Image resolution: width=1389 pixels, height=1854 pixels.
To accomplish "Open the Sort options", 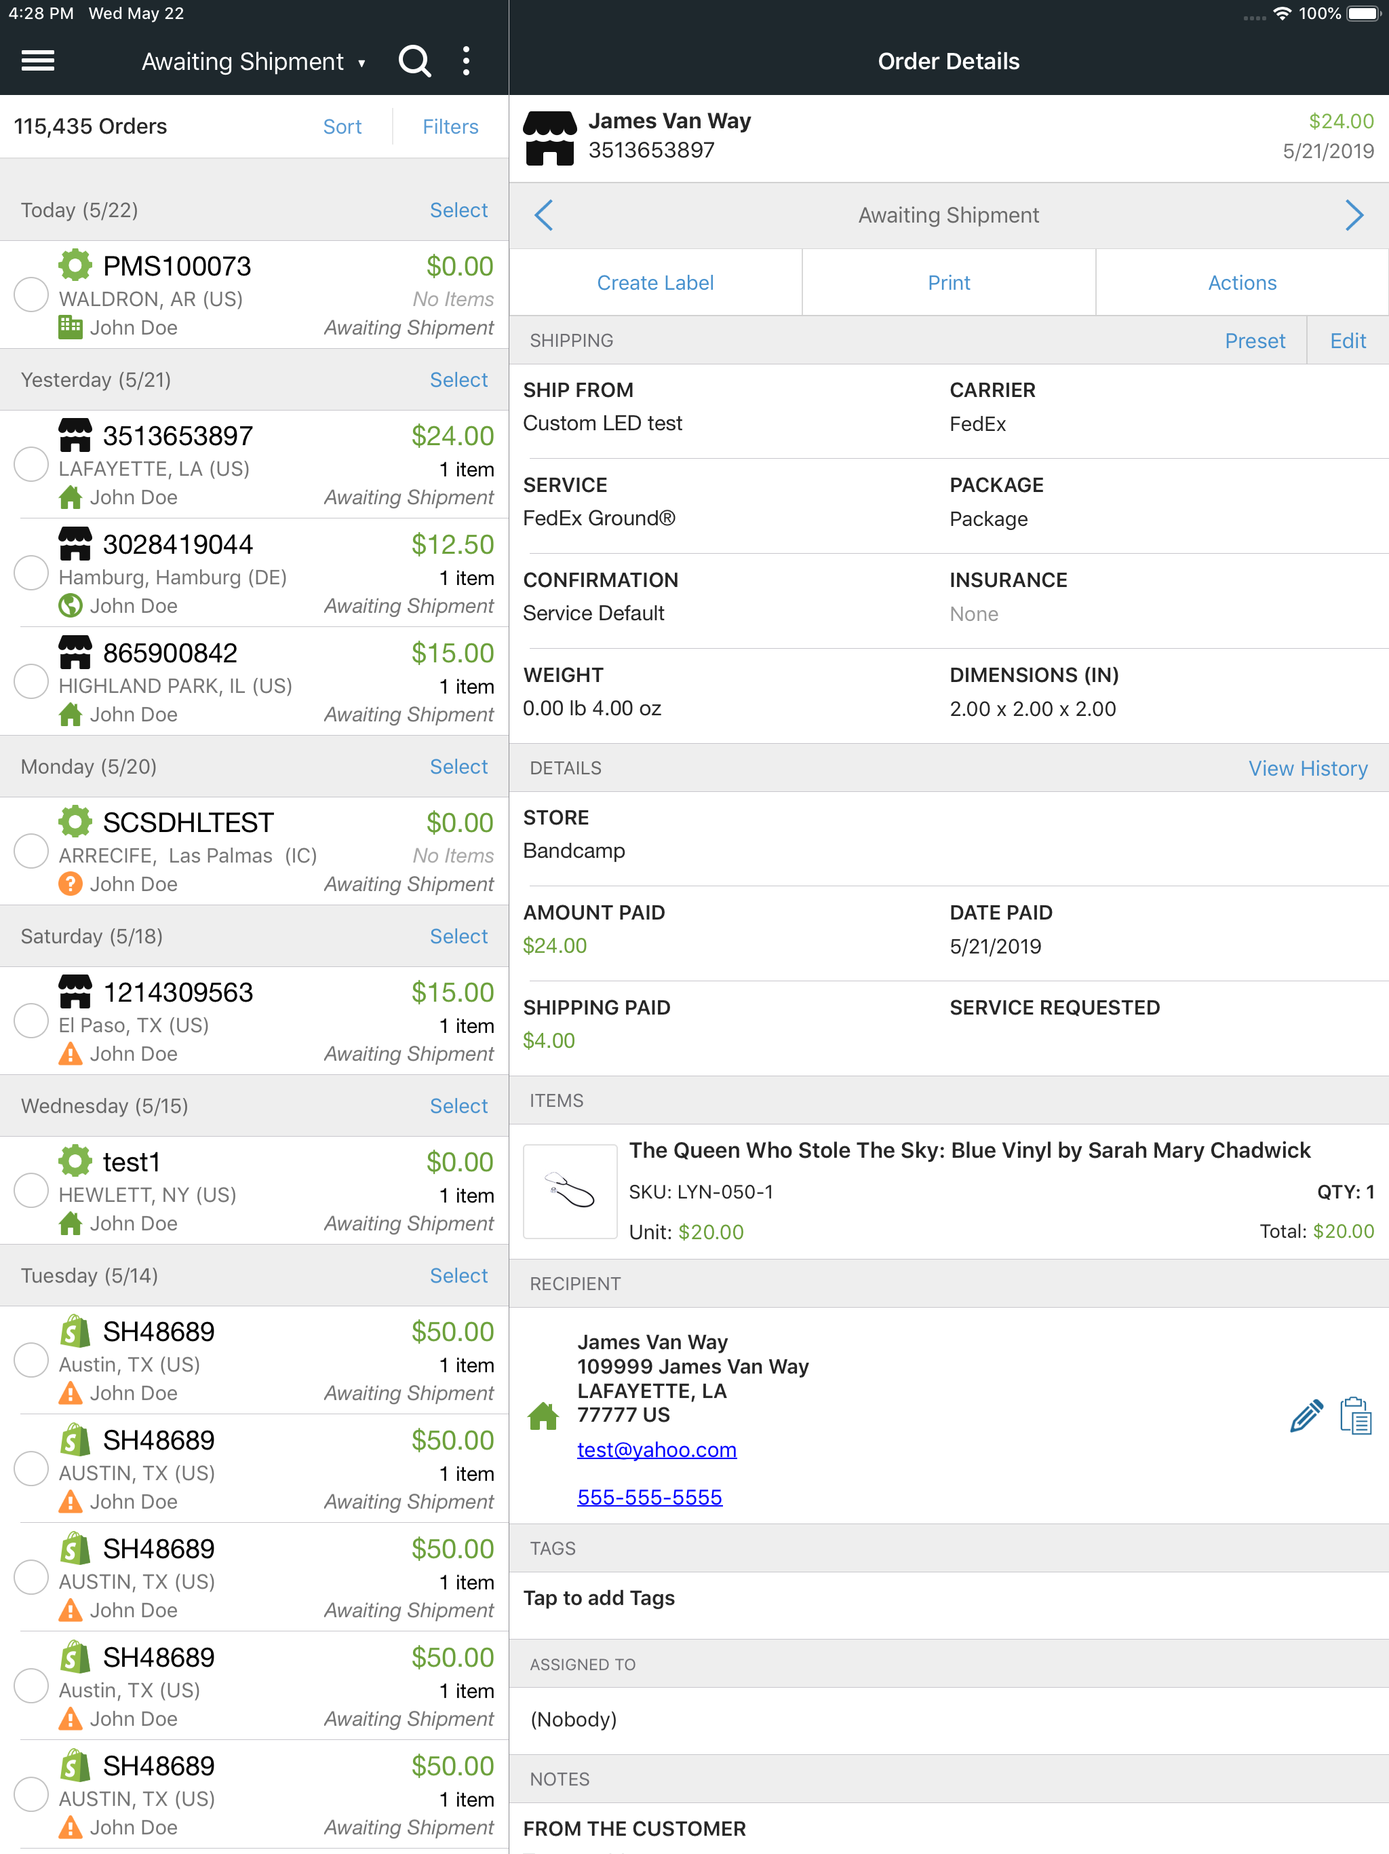I will click(x=342, y=126).
